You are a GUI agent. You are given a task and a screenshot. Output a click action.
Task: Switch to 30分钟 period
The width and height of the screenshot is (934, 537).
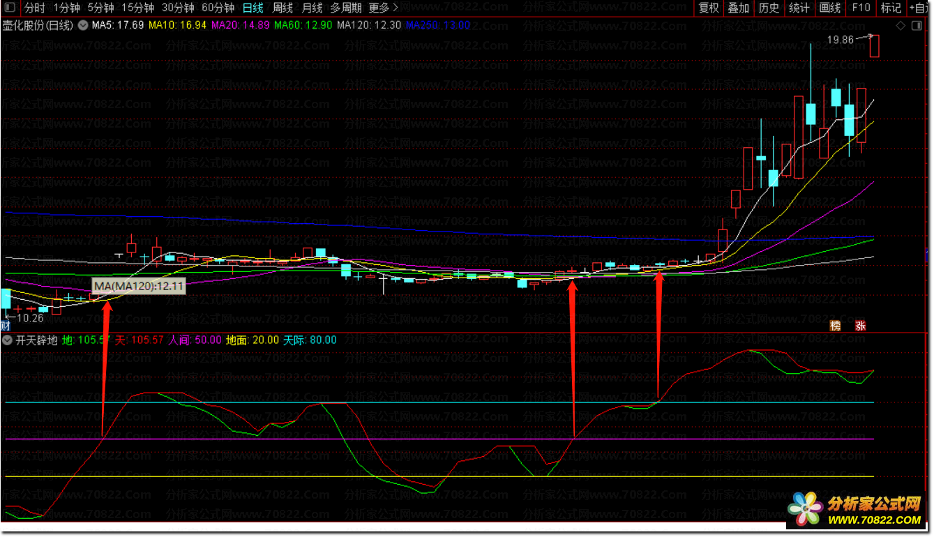tap(178, 8)
